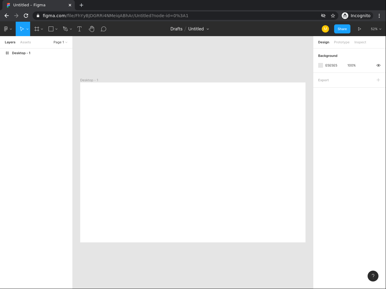This screenshot has height=289, width=386.
Task: Click the background color swatch
Action: 321,65
